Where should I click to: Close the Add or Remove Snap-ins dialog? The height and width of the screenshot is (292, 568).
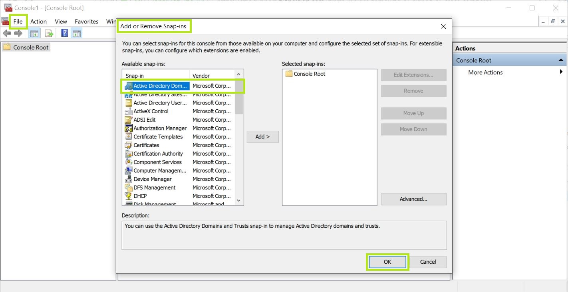pyautogui.click(x=443, y=26)
